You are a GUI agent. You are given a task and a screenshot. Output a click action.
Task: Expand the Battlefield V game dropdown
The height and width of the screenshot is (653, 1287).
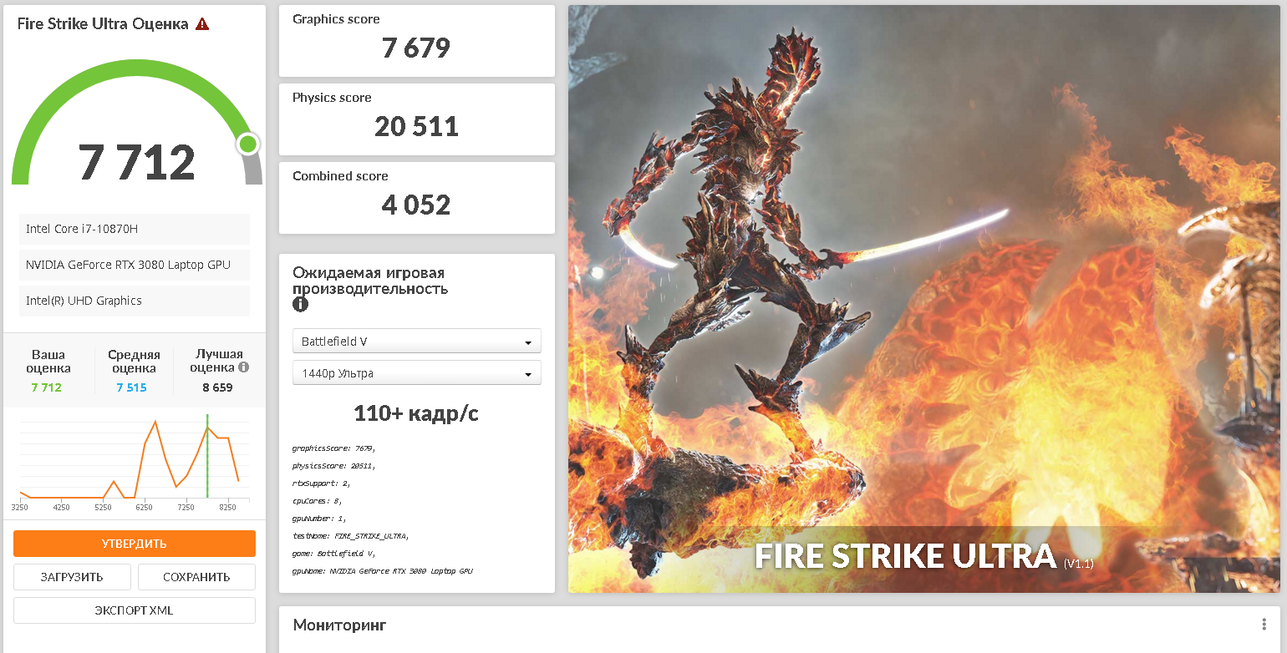[417, 342]
